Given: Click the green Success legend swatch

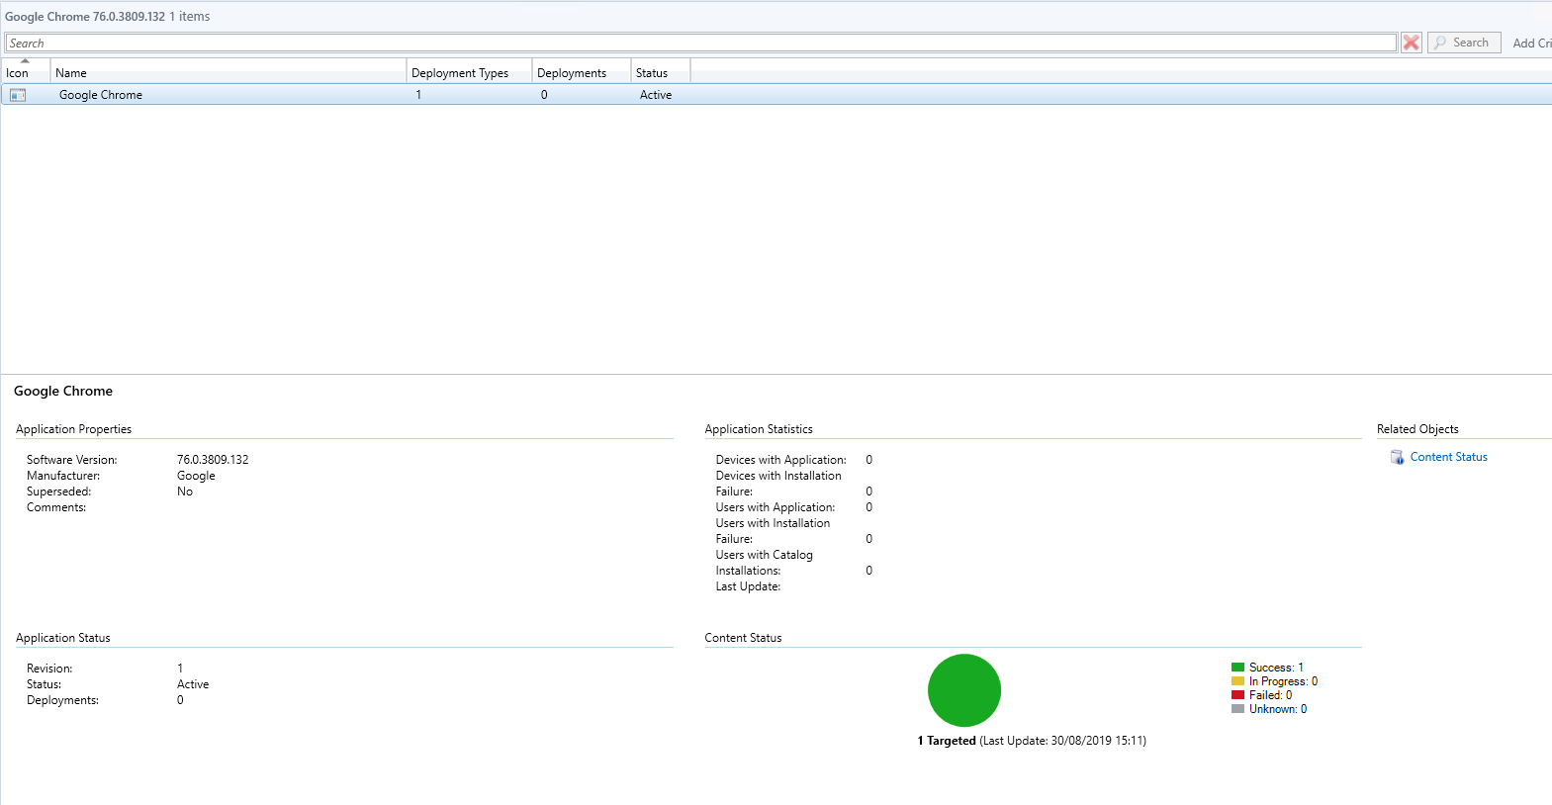Looking at the screenshot, I should 1237,668.
